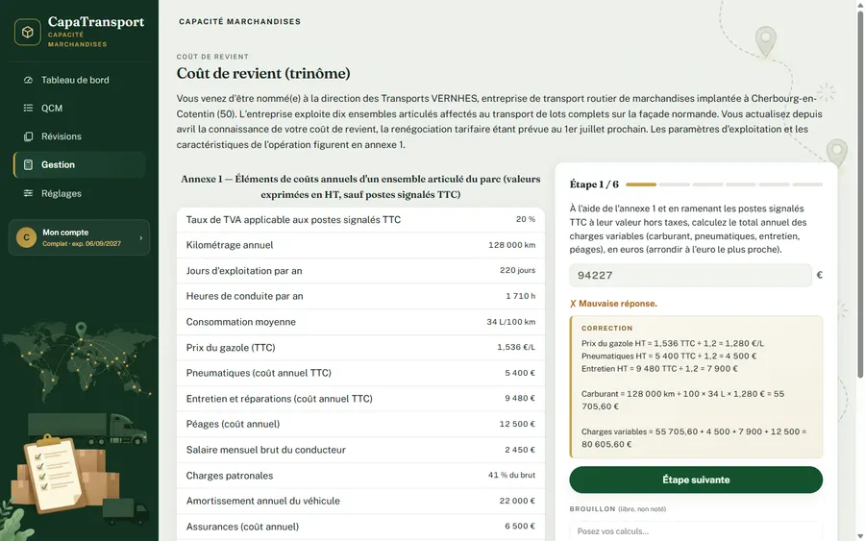Click the 'Prix du gazole HT' correction line

pyautogui.click(x=673, y=344)
